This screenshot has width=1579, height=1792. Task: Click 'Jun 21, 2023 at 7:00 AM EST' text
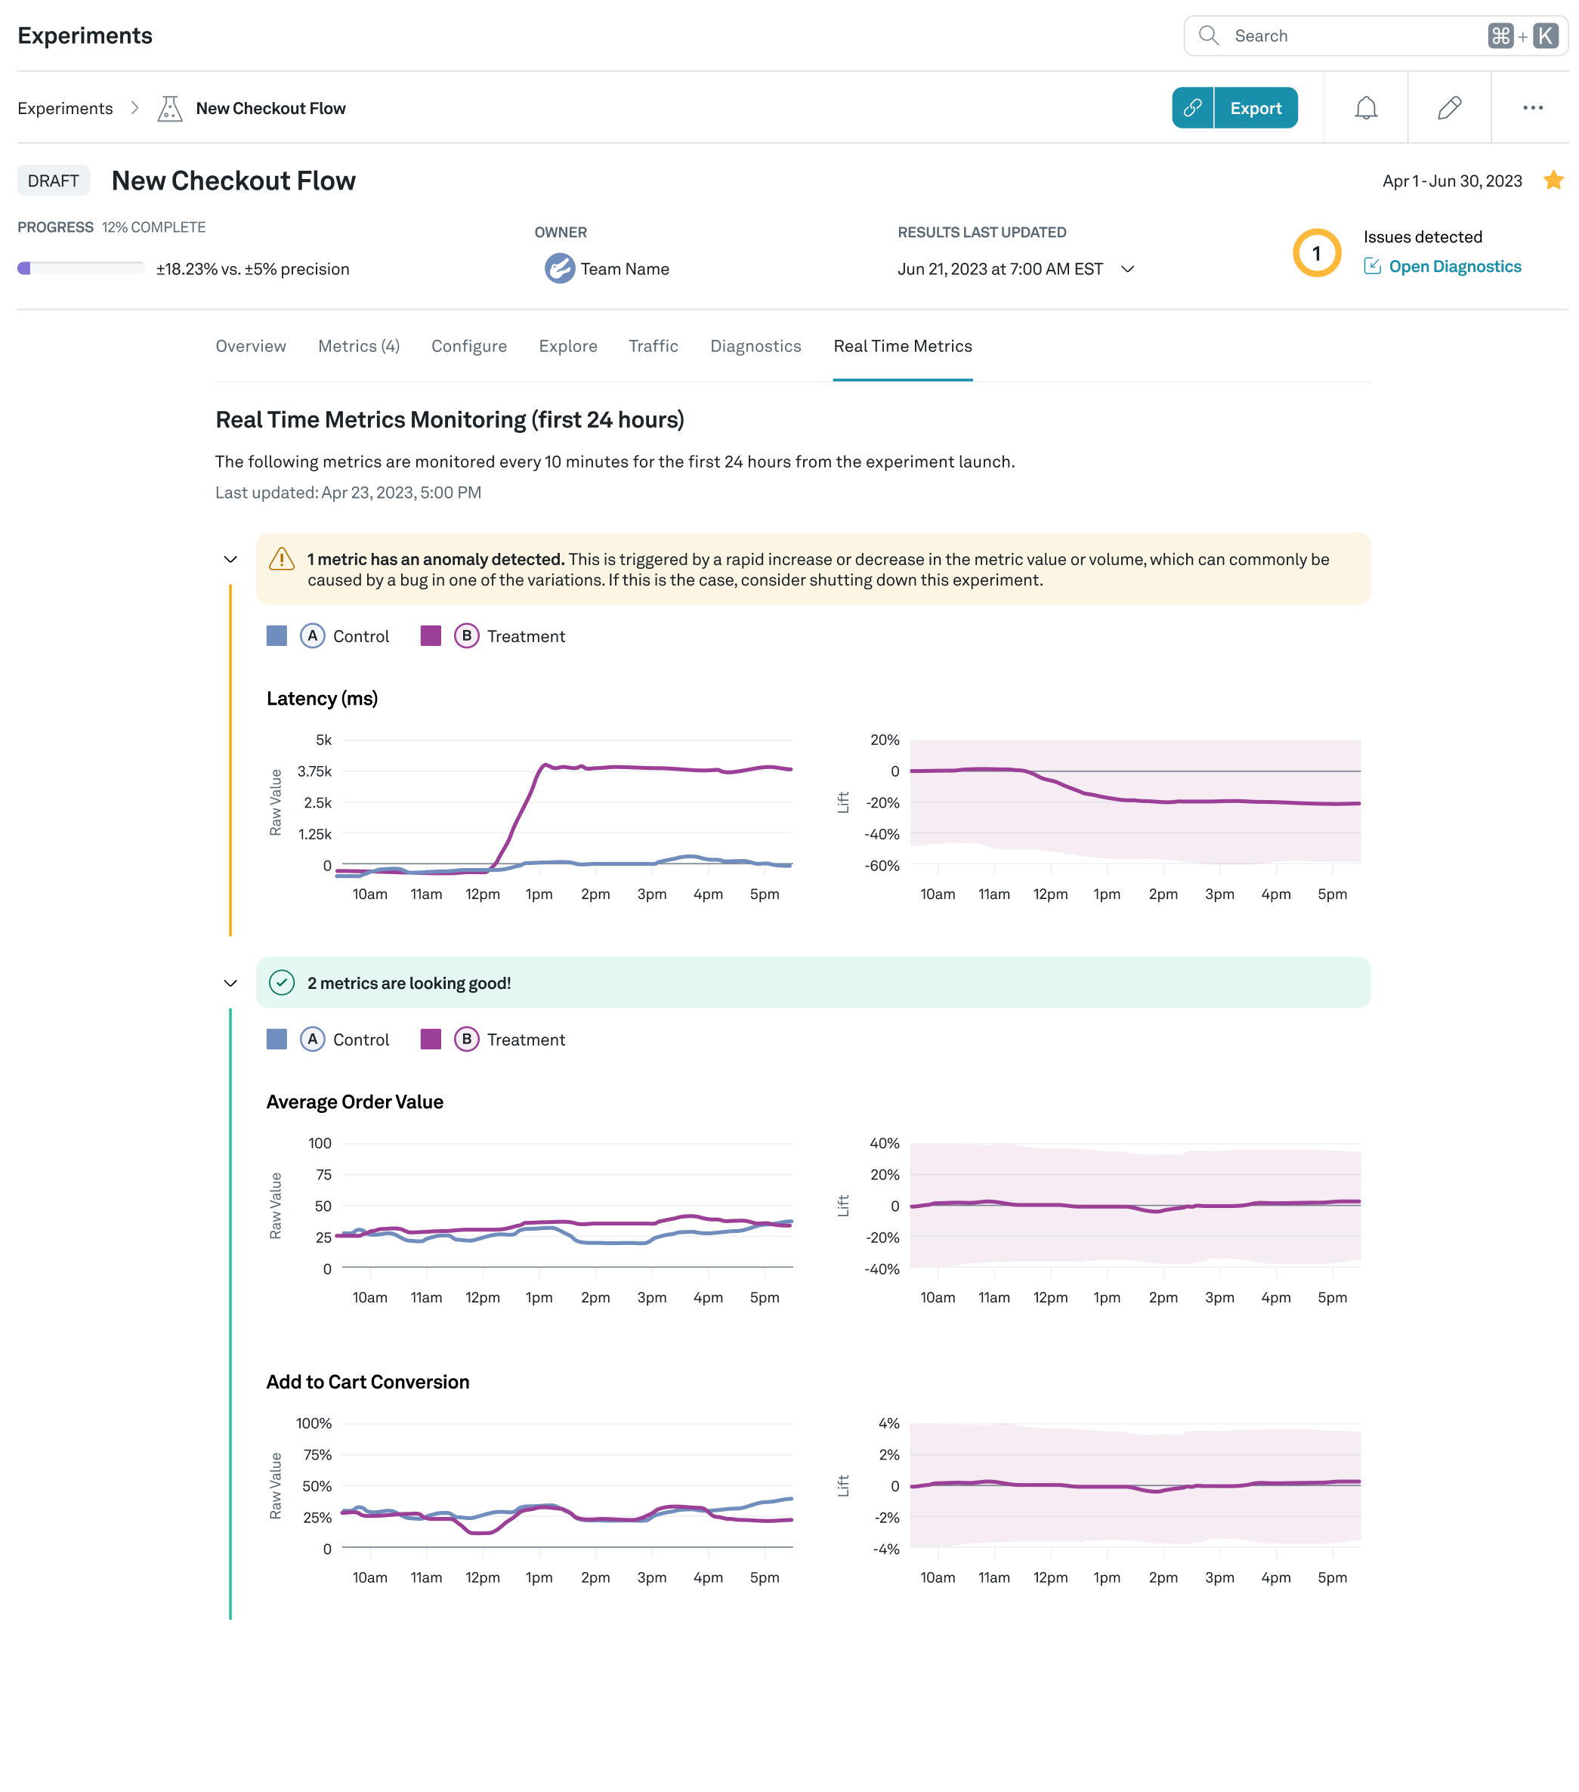[x=1000, y=269]
